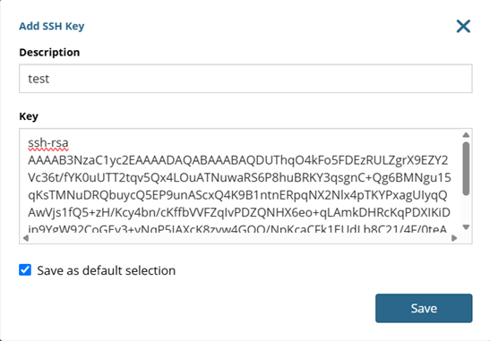
Task: Click the Add SSH Key title
Action: pyautogui.click(x=52, y=26)
